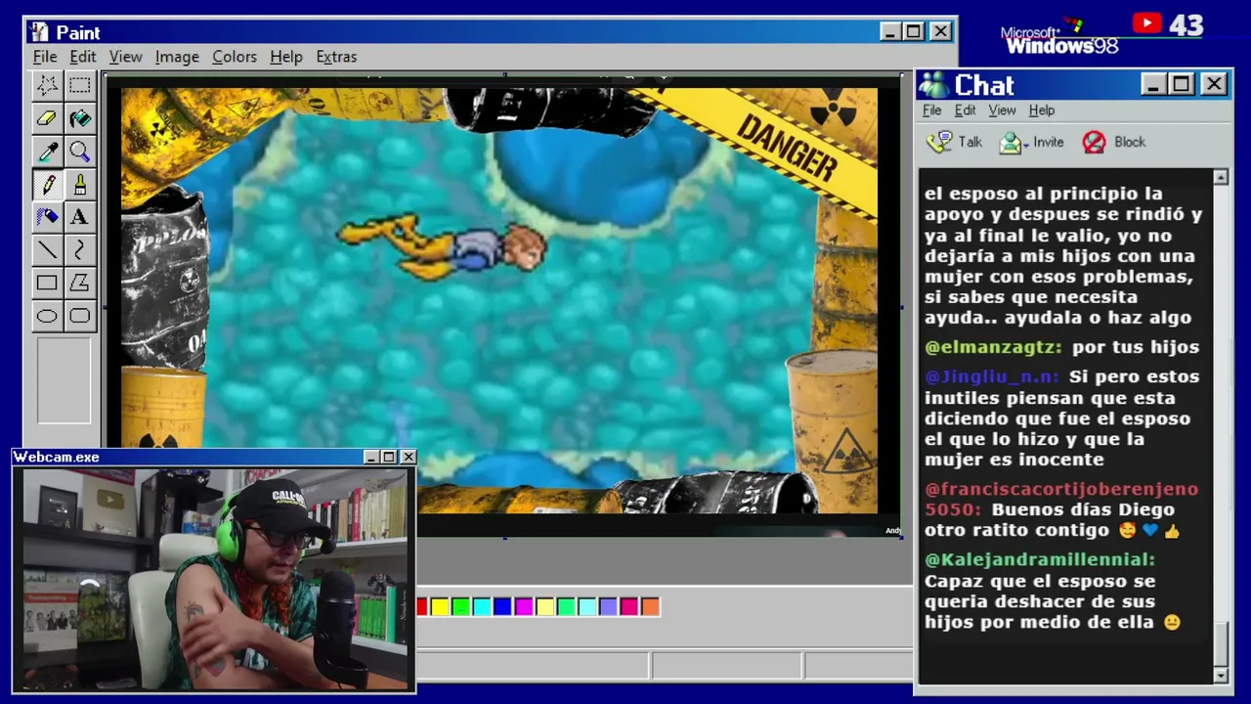
Task: Open the Chat Help menu
Action: pyautogui.click(x=1042, y=110)
